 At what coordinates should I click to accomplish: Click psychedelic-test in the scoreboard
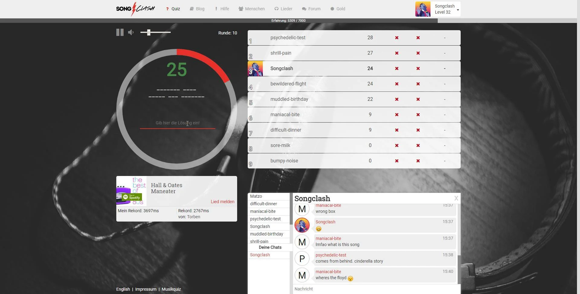(x=288, y=38)
